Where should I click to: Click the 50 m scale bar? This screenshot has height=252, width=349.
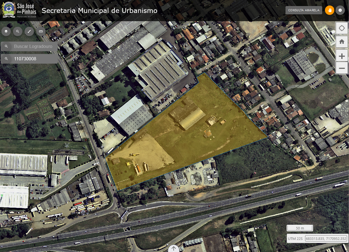click(300, 228)
